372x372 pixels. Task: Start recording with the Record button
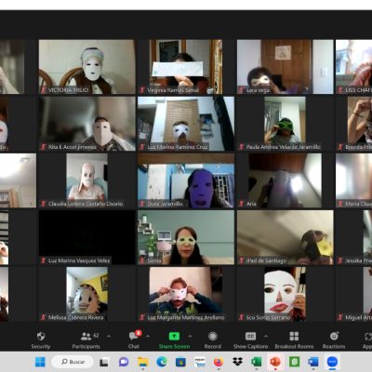click(x=213, y=340)
